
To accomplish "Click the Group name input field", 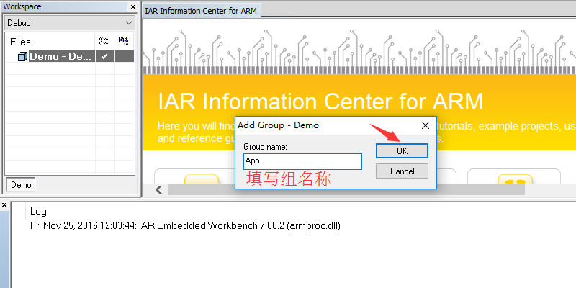I will [302, 161].
